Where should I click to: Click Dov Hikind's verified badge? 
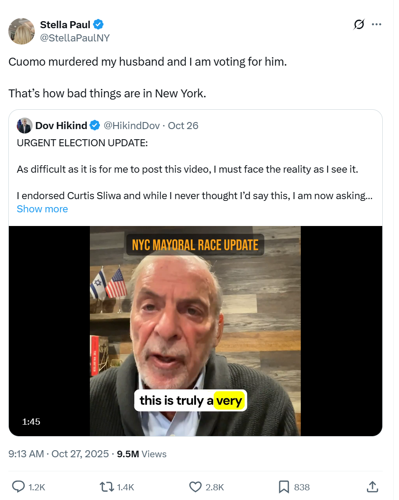[95, 126]
